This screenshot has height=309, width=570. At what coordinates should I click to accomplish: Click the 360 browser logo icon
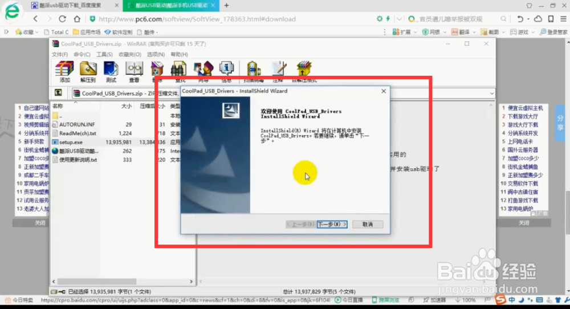coord(13,11)
